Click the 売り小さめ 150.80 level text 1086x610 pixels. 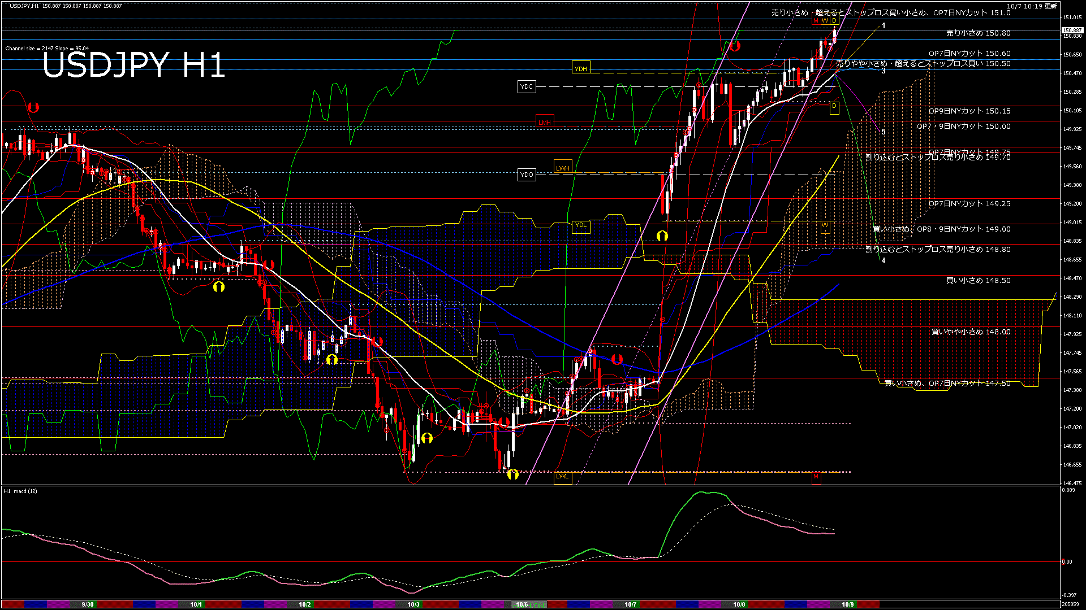point(978,33)
